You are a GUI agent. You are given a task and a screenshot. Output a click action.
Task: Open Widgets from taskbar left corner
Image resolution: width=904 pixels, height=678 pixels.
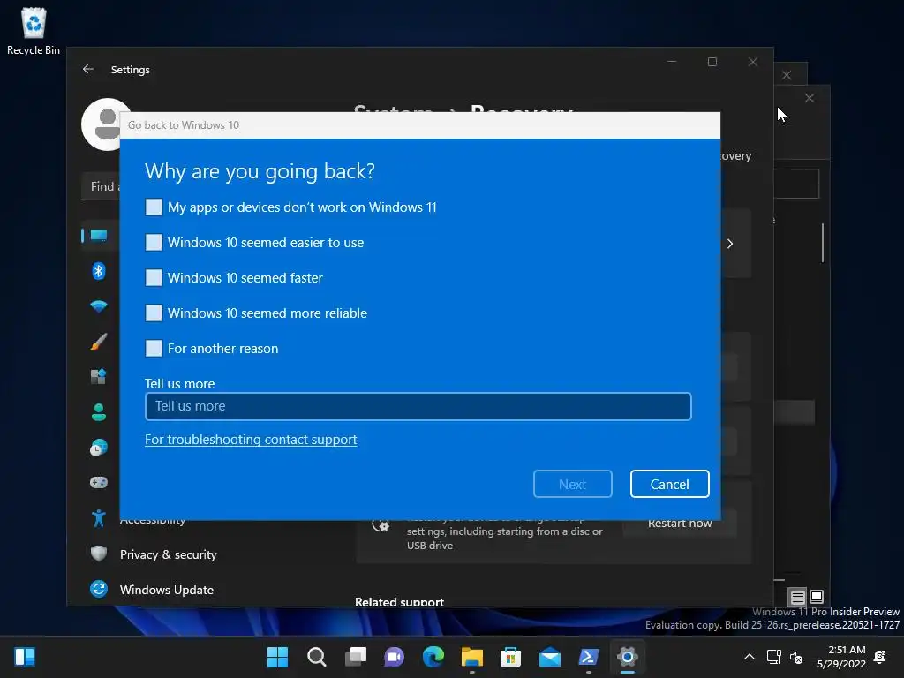pyautogui.click(x=25, y=657)
